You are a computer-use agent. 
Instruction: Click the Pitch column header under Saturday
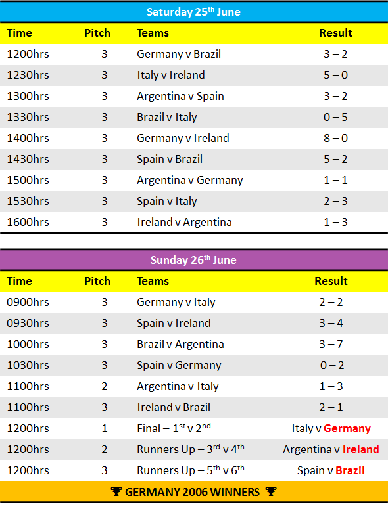click(x=97, y=33)
